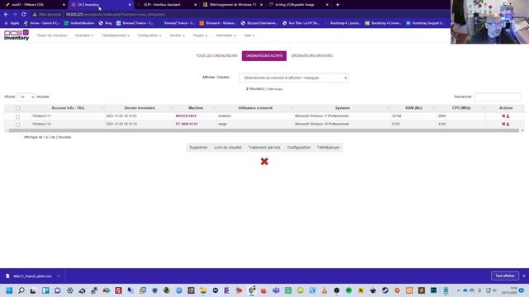Expand the Configuration menu in navbar
529x297 pixels.
tap(150, 35)
